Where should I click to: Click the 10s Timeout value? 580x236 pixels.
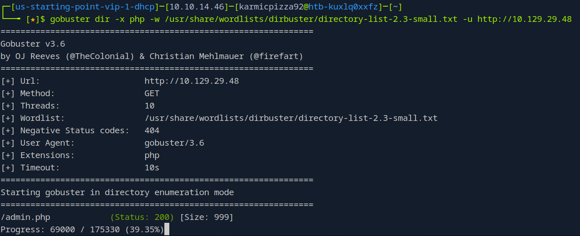[x=152, y=168]
